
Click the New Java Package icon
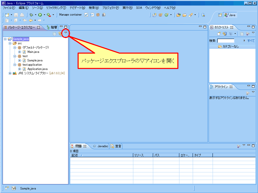click(160, 15)
